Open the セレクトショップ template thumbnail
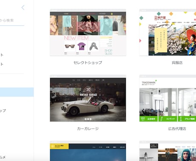Viewport: 196px width, 161px height. click(x=88, y=33)
